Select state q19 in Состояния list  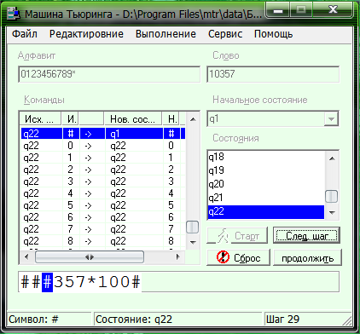click(x=266, y=170)
